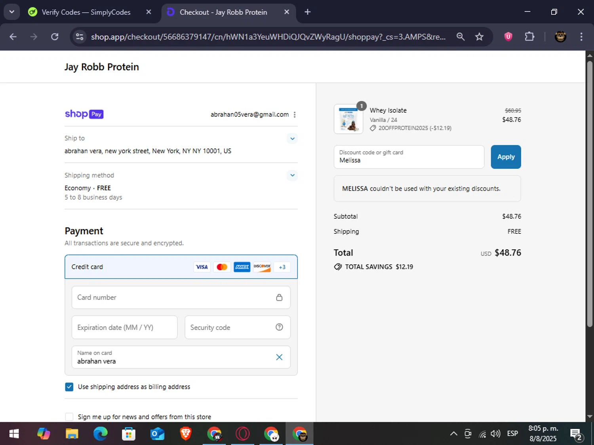Click the MELISSA couldn't be used message

pyautogui.click(x=427, y=189)
